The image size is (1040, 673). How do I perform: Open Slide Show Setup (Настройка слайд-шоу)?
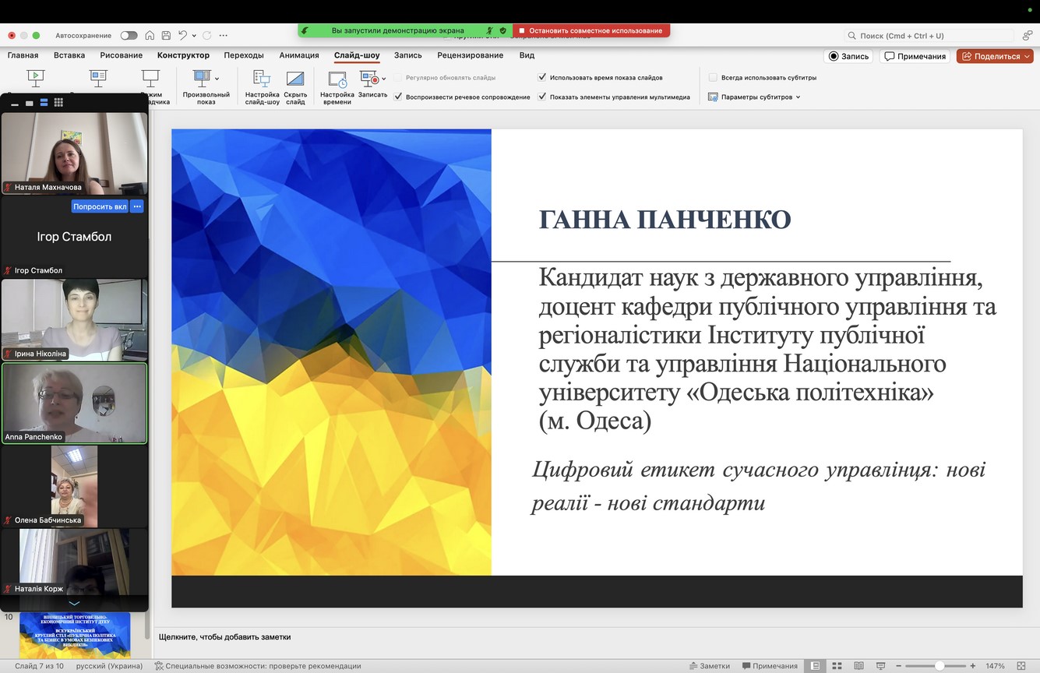262,79
